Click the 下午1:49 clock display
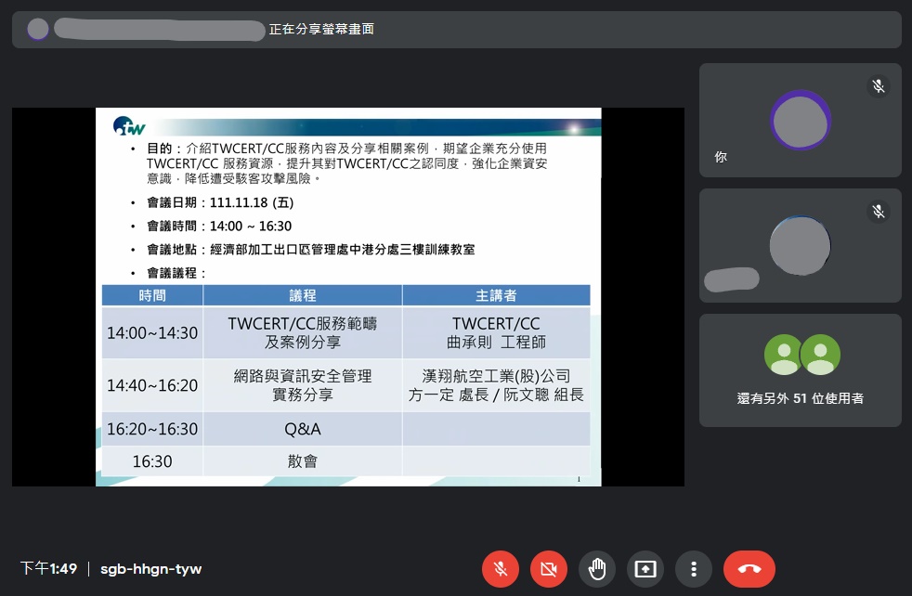This screenshot has width=912, height=596. pyautogui.click(x=48, y=569)
